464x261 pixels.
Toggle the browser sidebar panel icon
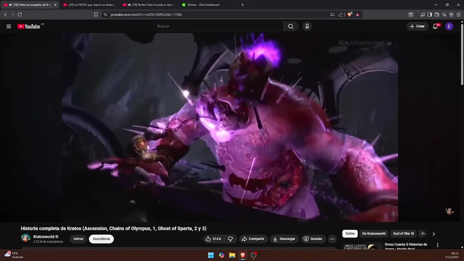click(430, 14)
